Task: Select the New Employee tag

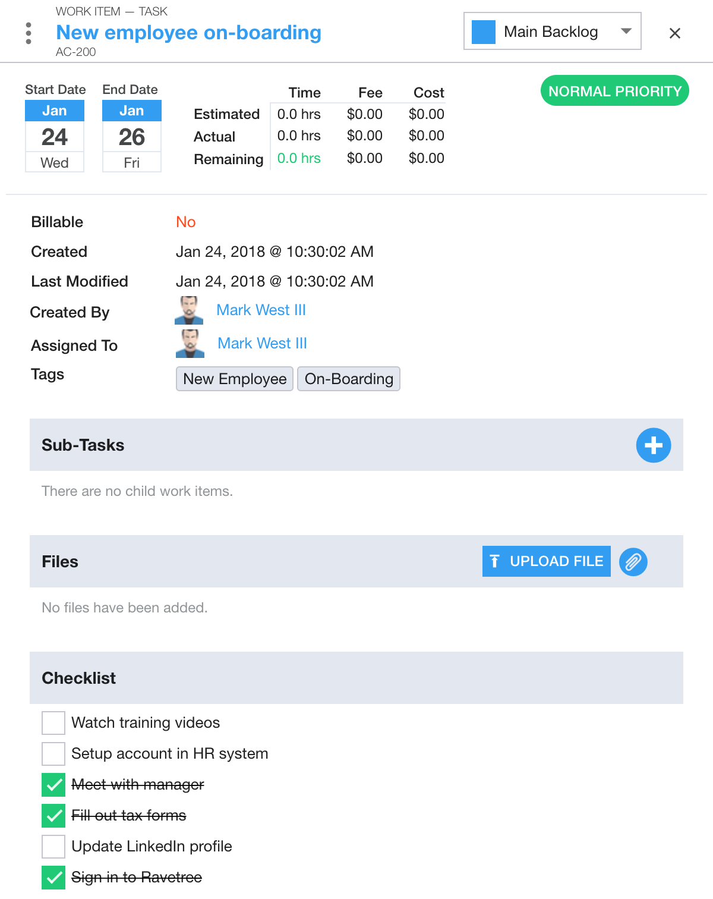Action: point(234,379)
